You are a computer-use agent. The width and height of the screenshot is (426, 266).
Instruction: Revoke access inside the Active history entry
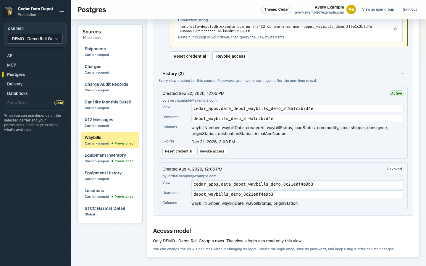pyautogui.click(x=212, y=151)
